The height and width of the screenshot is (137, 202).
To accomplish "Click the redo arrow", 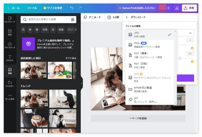I will click(80, 8).
